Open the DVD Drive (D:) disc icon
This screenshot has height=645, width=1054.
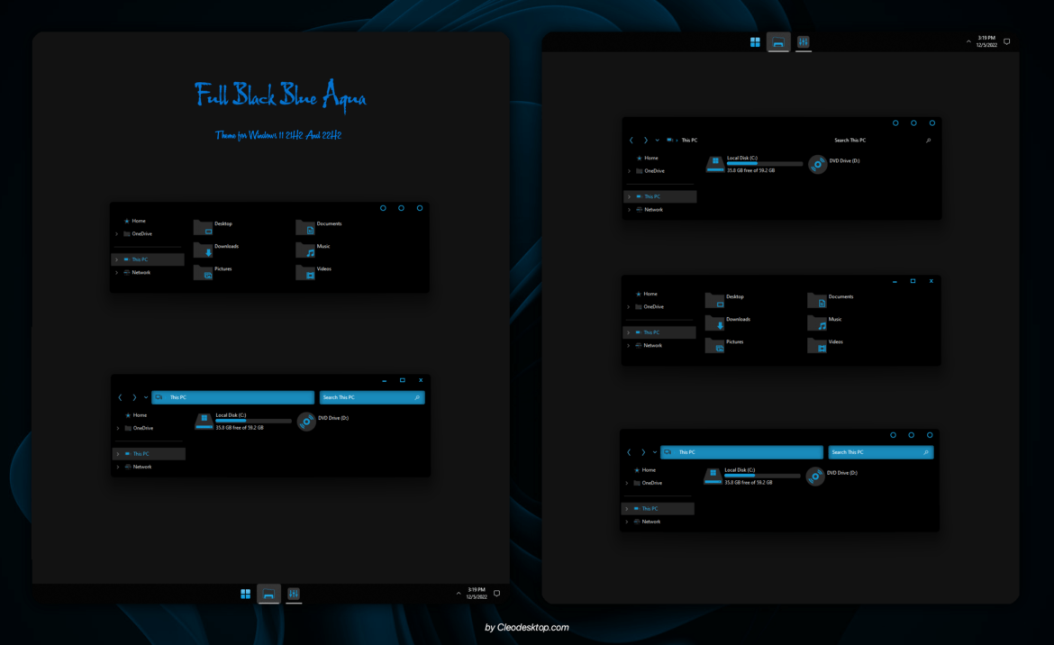306,421
